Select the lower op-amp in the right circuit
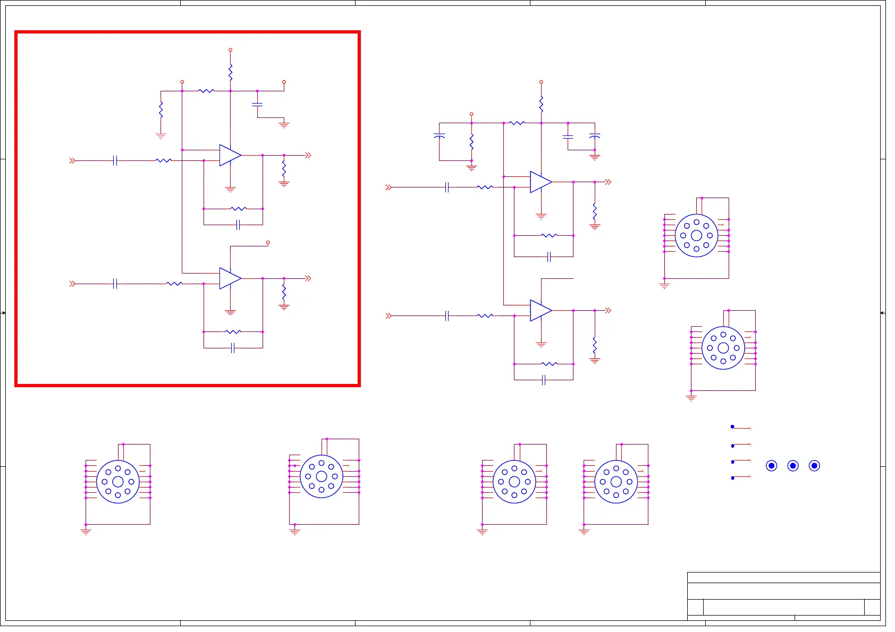This screenshot has width=895, height=632. 541,311
